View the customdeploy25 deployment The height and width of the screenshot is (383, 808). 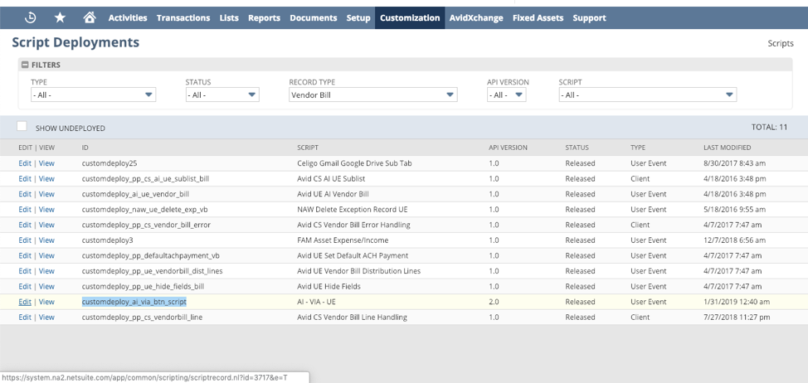pos(46,163)
